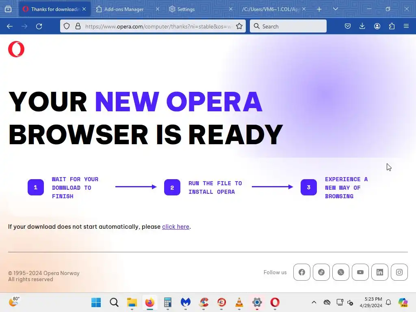The image size is (416, 312).
Task: Open Opera's Instagram page
Action: pyautogui.click(x=399, y=272)
